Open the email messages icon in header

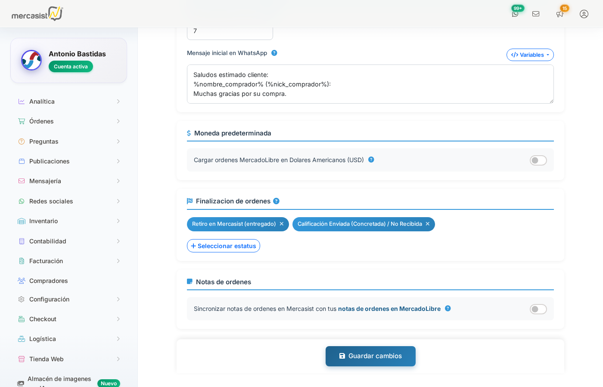click(x=536, y=14)
